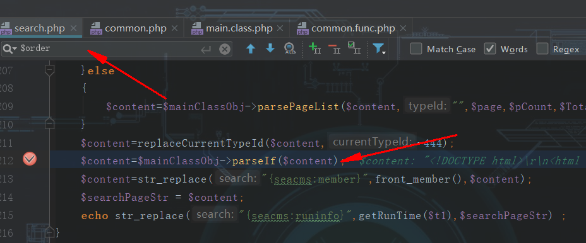Viewport: 586px width, 243px height.
Task: Close the main.class.php tab
Action: (x=280, y=28)
